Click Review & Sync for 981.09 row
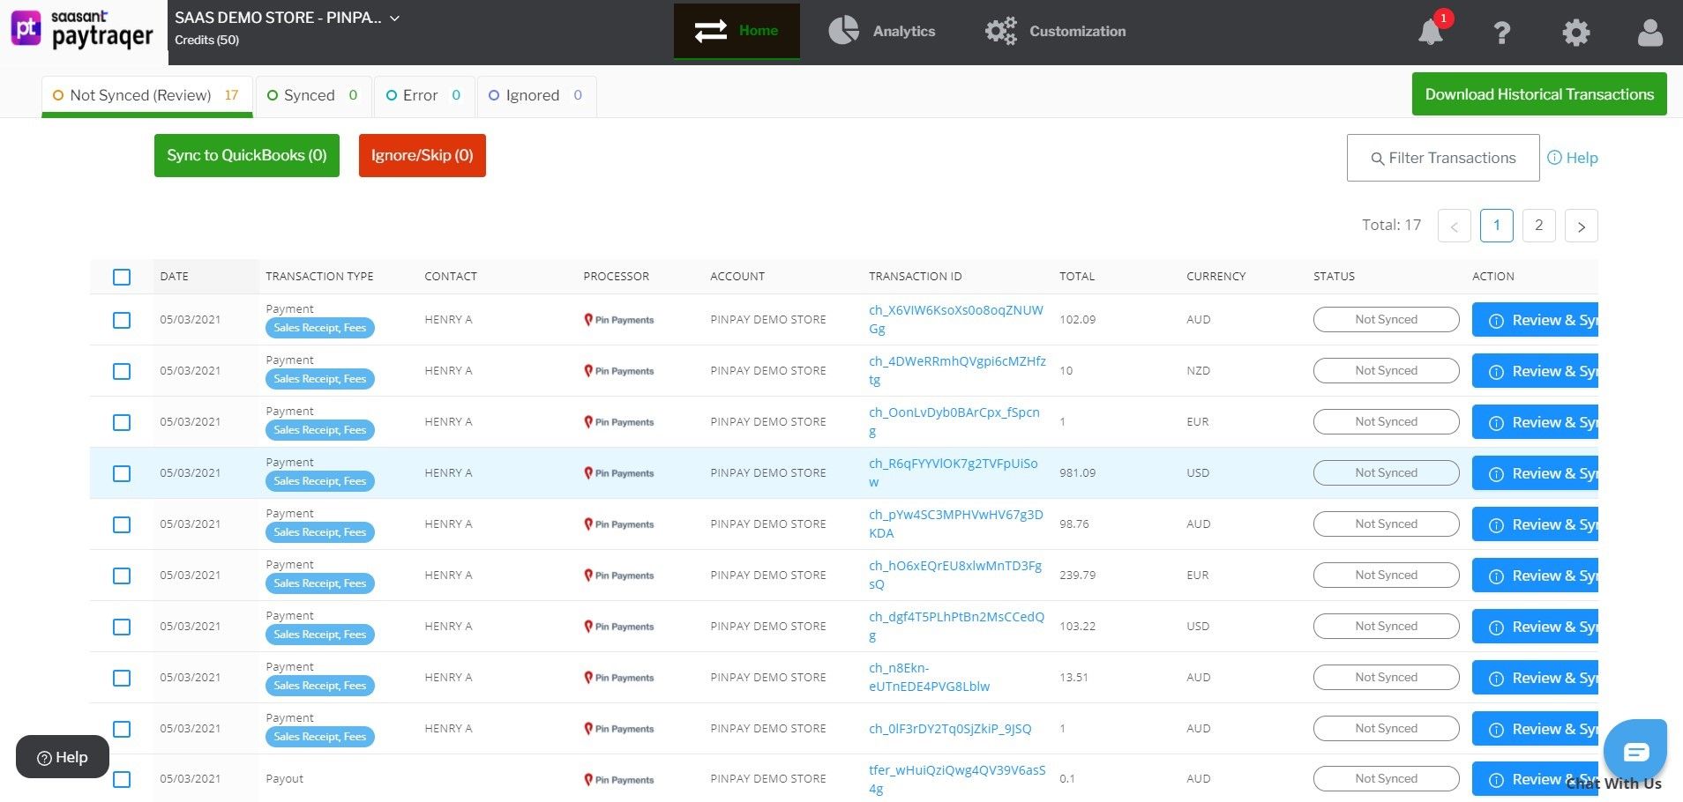This screenshot has width=1683, height=802. [1535, 473]
